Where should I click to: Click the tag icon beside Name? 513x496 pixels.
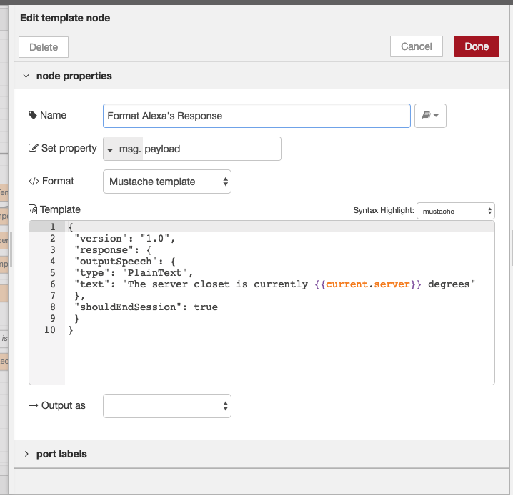pyautogui.click(x=32, y=115)
